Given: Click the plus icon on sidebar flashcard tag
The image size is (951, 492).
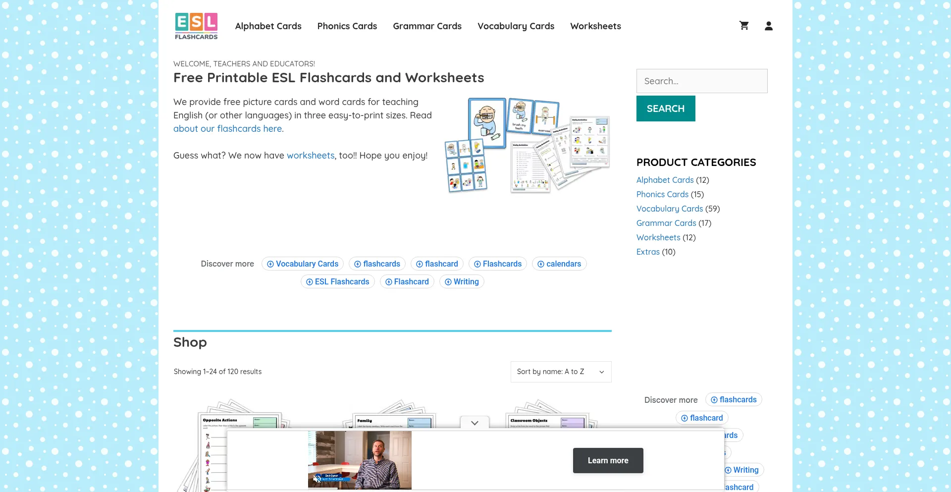Looking at the screenshot, I should click(x=685, y=418).
